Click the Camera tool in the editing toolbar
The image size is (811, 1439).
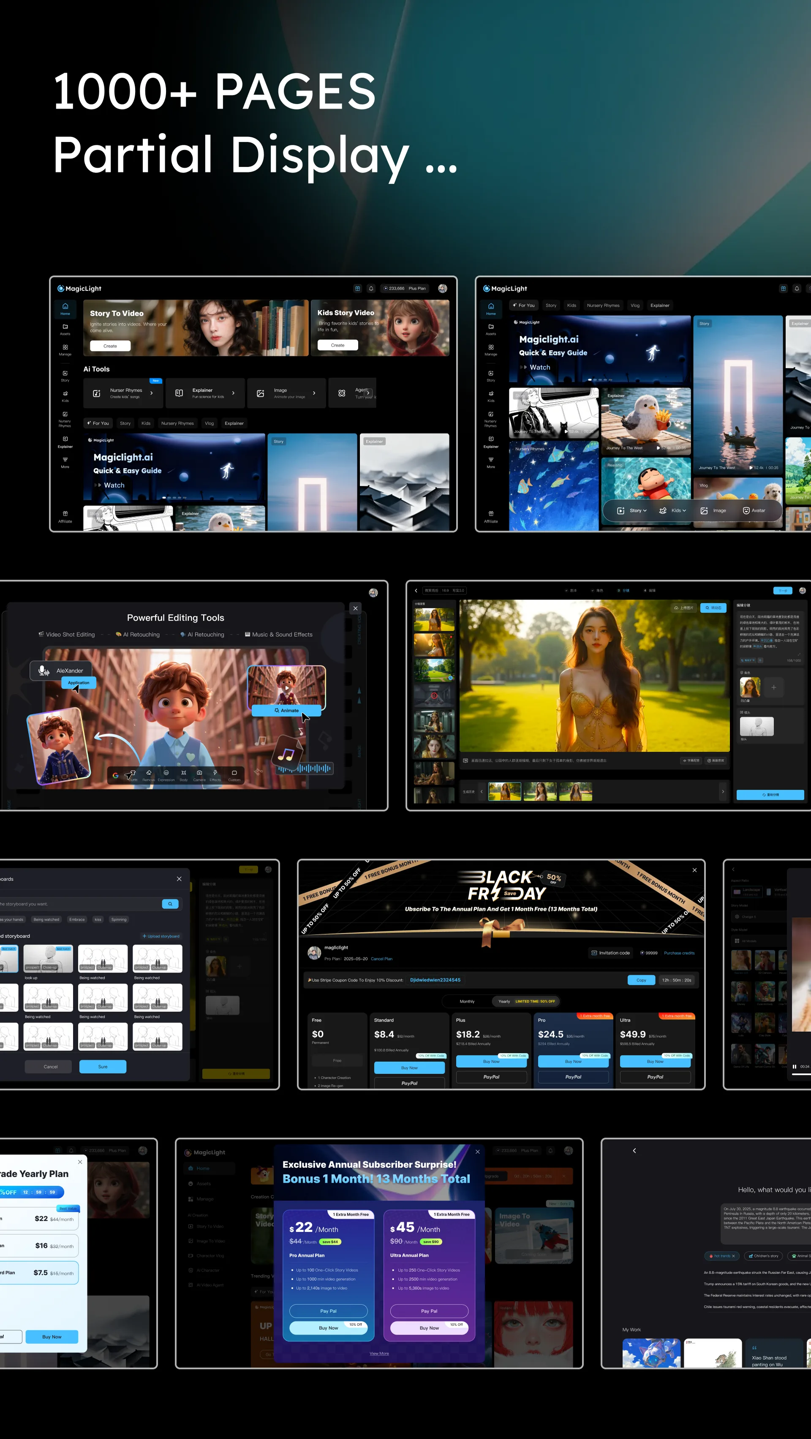[x=199, y=775]
